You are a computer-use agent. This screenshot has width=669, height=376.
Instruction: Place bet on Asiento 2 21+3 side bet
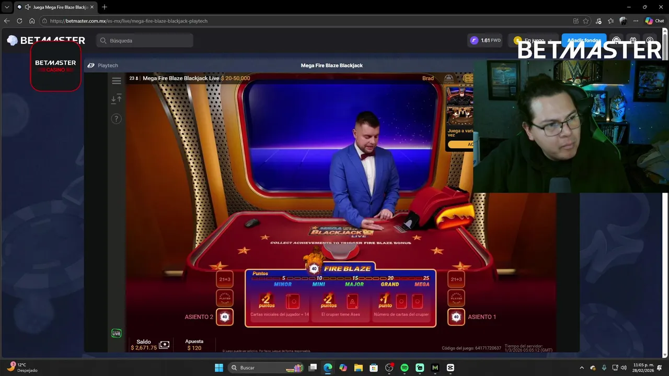(225, 279)
